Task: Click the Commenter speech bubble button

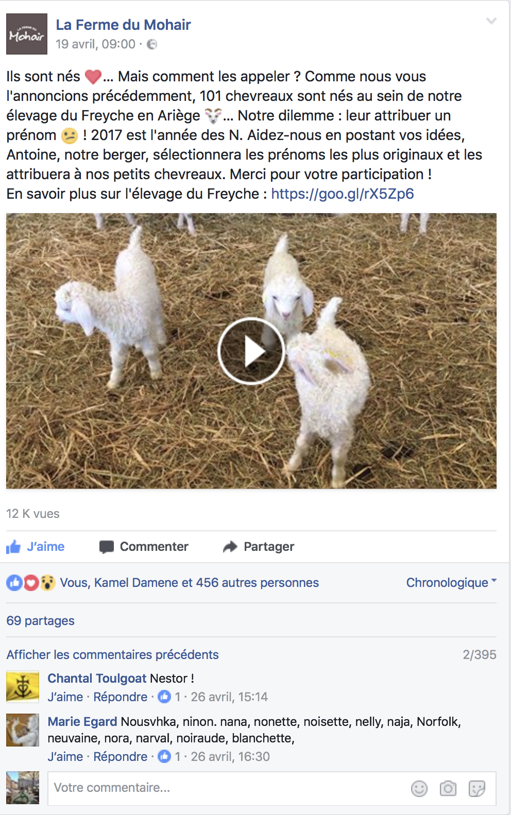Action: pyautogui.click(x=144, y=547)
